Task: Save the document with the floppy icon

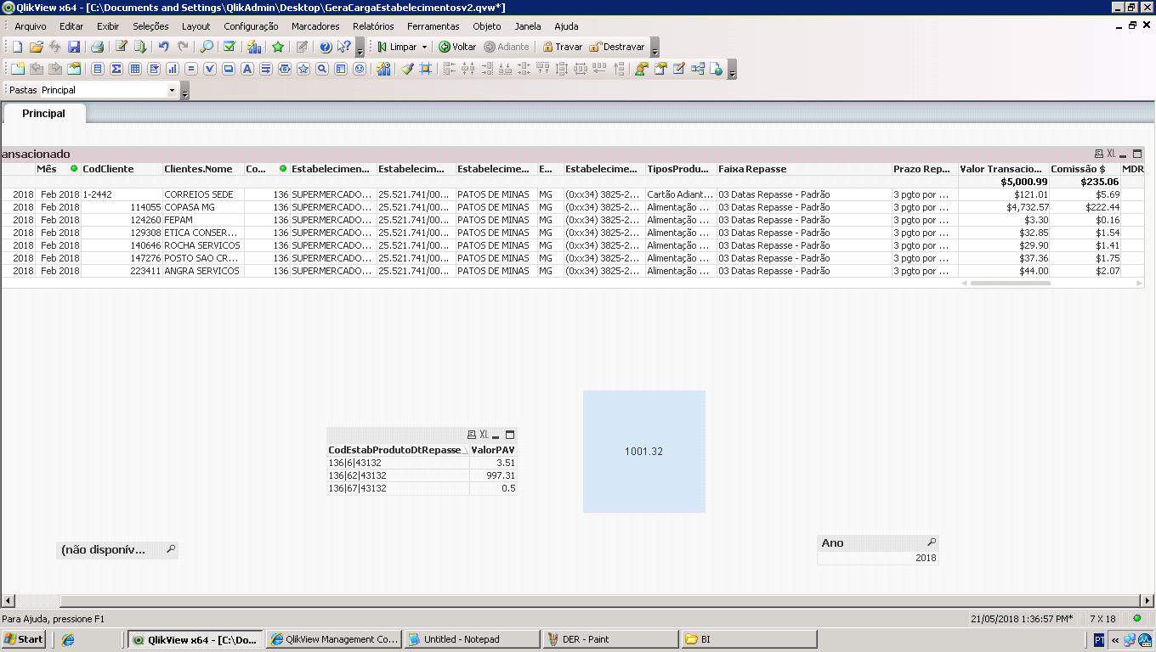Action: coord(74,47)
